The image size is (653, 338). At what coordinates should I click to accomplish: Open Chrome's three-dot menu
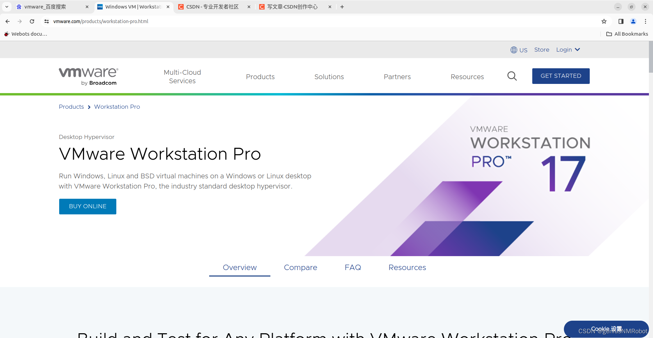[646, 21]
